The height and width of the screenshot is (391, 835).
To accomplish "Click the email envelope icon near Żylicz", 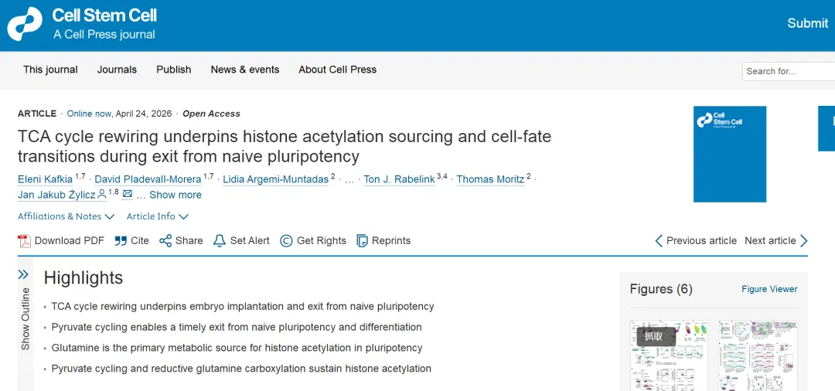I will click(128, 194).
